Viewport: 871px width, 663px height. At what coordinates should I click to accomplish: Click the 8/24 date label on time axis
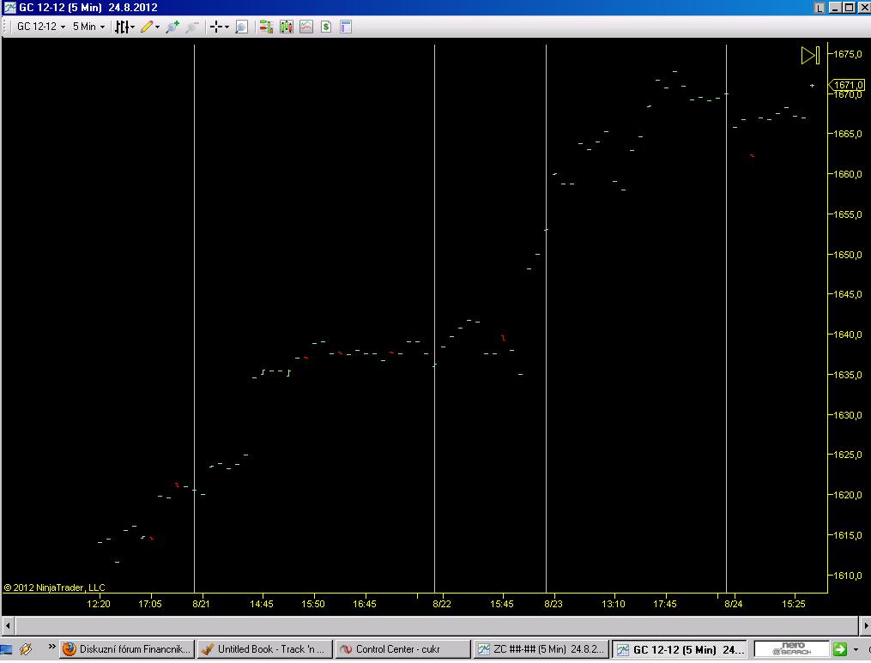click(x=733, y=604)
